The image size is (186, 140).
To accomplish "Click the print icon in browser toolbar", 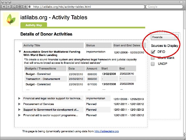I will [20, 7].
